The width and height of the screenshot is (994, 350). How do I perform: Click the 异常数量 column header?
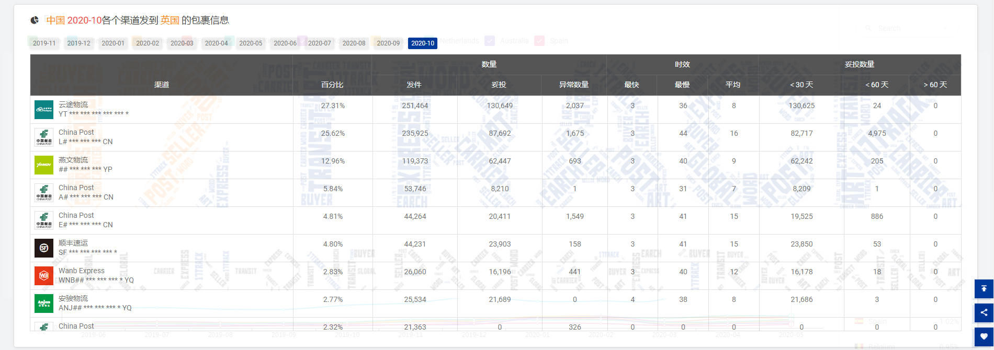coord(574,85)
